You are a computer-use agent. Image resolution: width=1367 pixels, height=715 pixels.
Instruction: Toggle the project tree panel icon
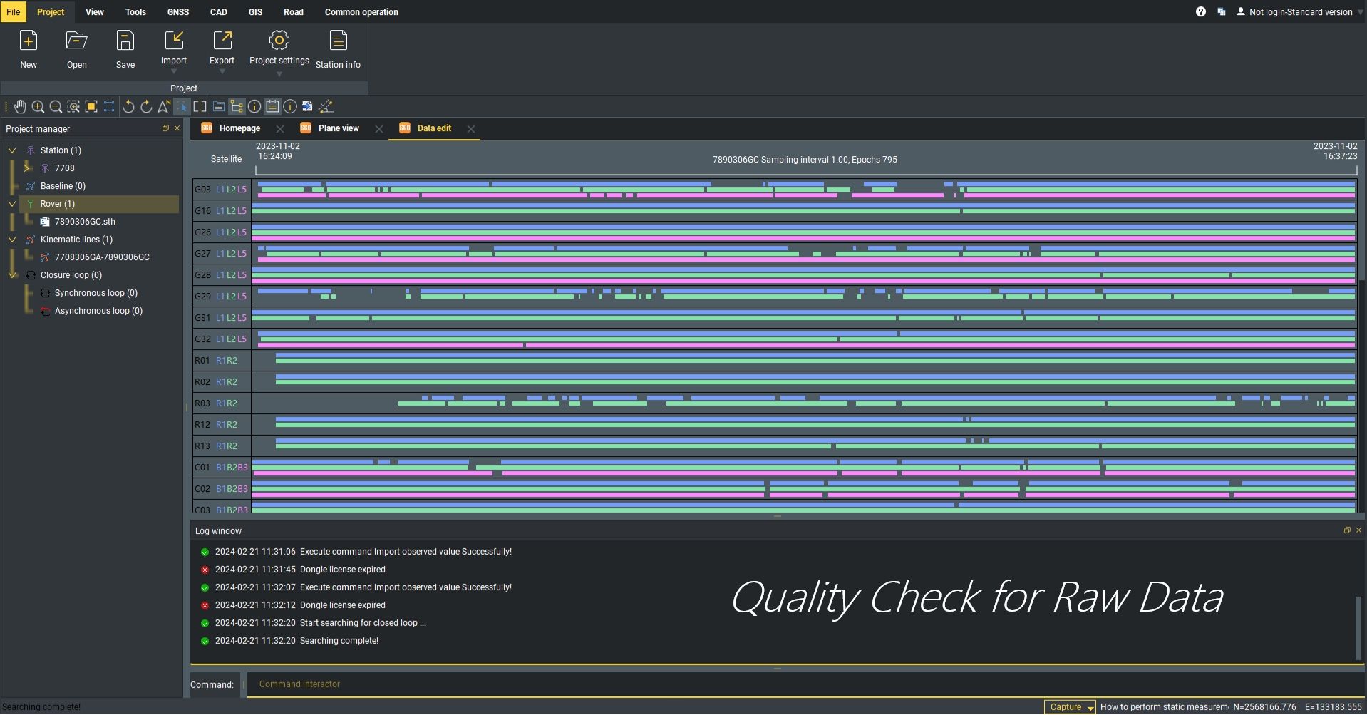click(237, 107)
